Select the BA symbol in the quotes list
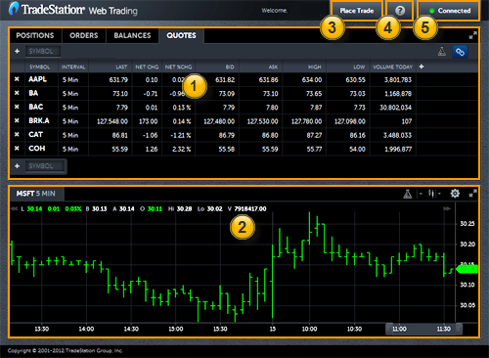The width and height of the screenshot is (489, 358). click(x=33, y=93)
